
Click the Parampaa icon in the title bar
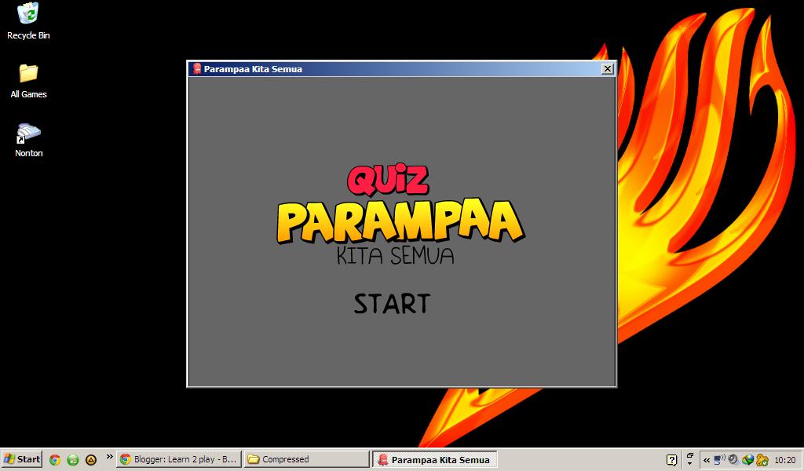click(195, 69)
